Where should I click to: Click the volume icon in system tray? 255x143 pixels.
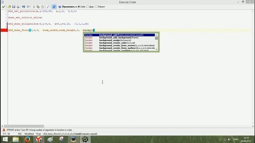pos(229,139)
